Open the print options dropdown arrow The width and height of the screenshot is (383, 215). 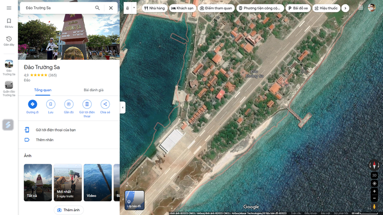click(134, 8)
